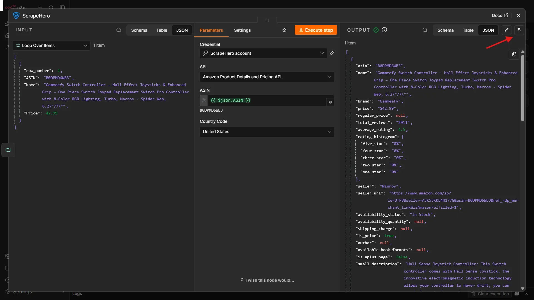534x300 pixels.
Task: Open the Docs link
Action: tap(500, 16)
